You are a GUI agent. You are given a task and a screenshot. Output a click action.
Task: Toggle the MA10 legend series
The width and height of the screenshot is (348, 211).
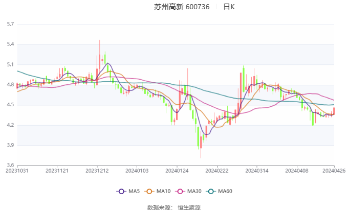[157, 191]
